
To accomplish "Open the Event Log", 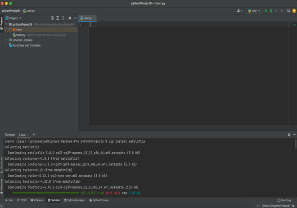I will 284,200.
